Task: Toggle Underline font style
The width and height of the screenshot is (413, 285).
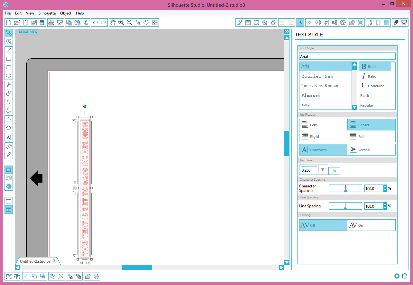Action: [373, 86]
